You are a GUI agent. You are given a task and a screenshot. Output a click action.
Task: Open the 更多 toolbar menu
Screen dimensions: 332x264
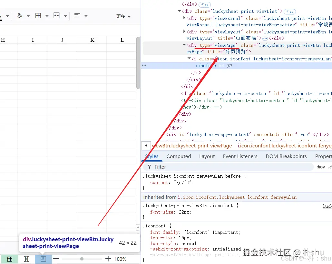[123, 16]
